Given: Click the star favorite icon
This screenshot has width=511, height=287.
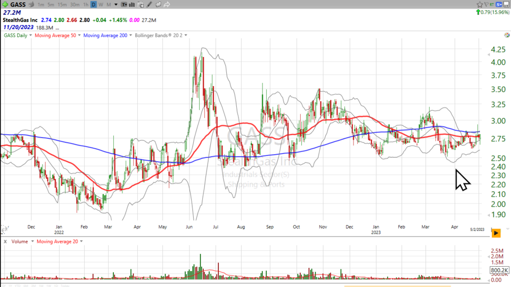Looking at the screenshot, I should click(x=480, y=4).
